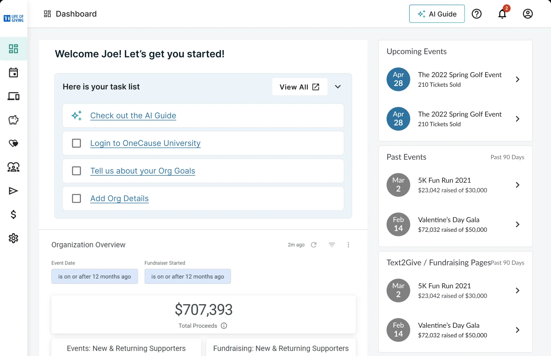This screenshot has height=356, width=551.
Task: Check the Login to OneCause University box
Action: [x=76, y=143]
